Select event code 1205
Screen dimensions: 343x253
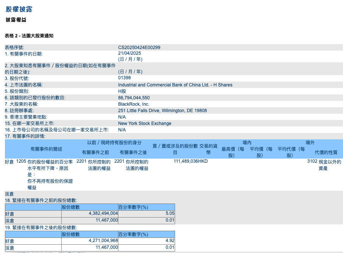pyautogui.click(x=21, y=161)
